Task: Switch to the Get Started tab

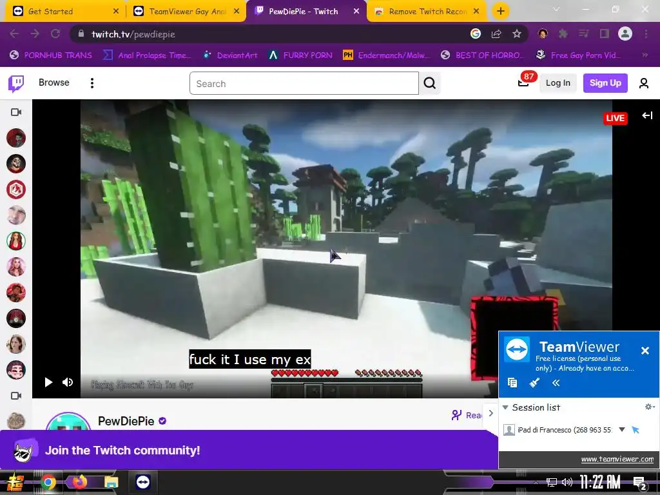Action: pyautogui.click(x=64, y=12)
